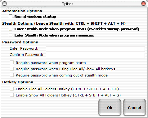Select the Confirm Password label text
The image size is (148, 118).
click(26, 55)
